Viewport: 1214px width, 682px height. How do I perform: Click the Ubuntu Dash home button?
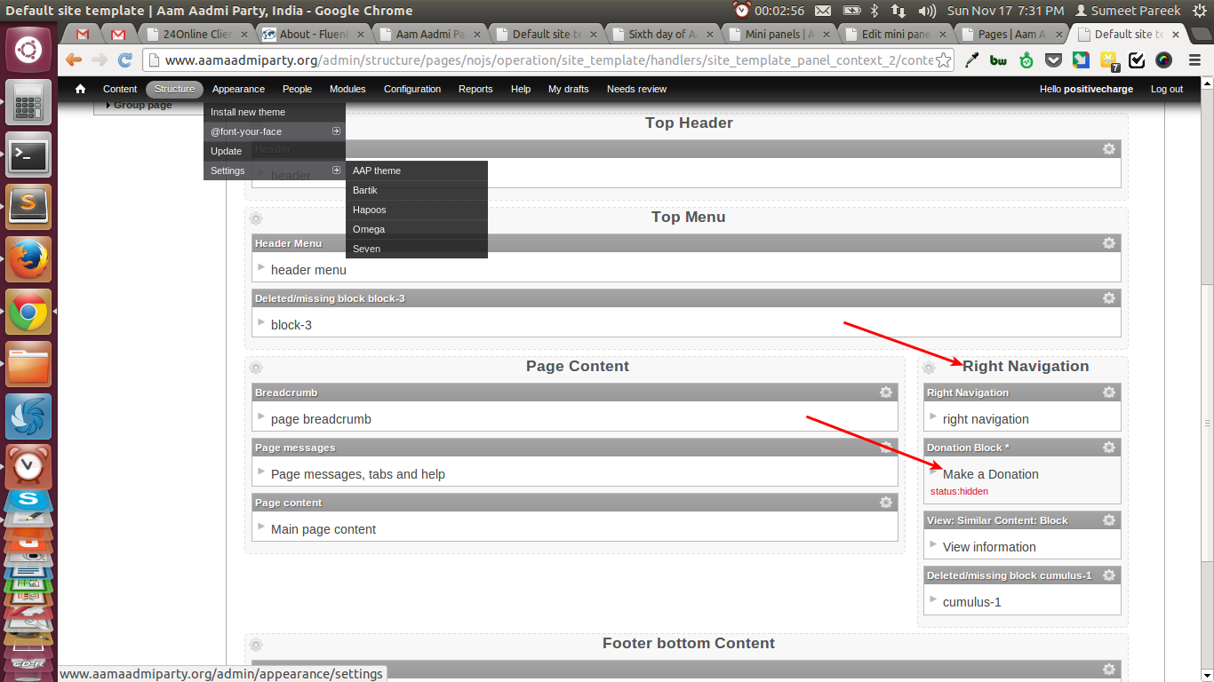tap(28, 50)
